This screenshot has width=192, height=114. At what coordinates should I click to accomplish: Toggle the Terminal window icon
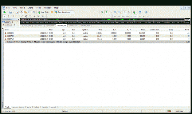pos(30,12)
